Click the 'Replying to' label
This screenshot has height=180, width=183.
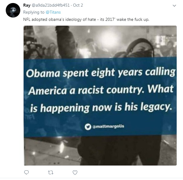(x=34, y=12)
